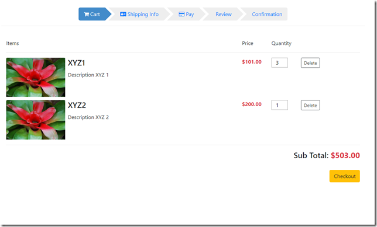The height and width of the screenshot is (227, 377).
Task: Open the XYZ1 product title
Action: tap(77, 63)
